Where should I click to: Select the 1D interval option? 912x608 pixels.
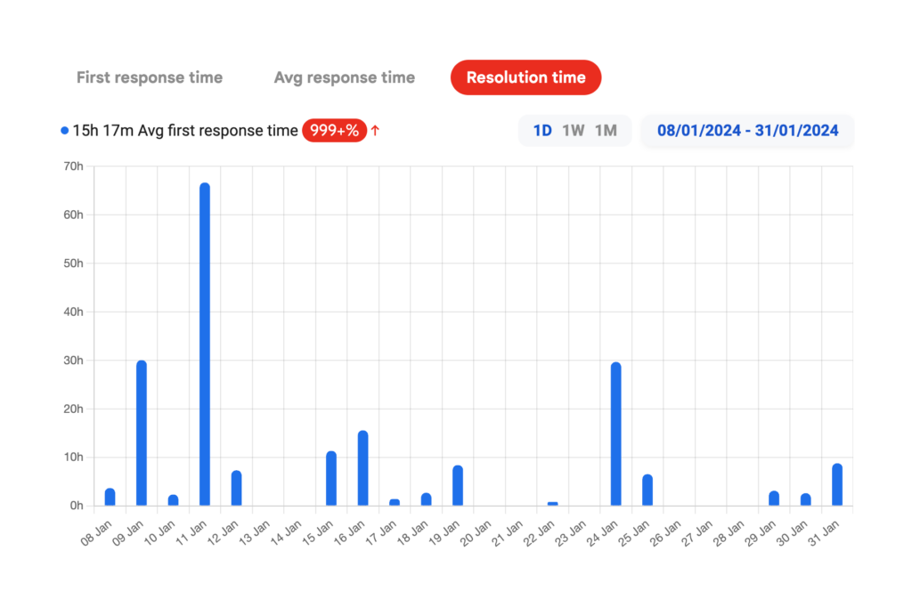click(x=542, y=130)
